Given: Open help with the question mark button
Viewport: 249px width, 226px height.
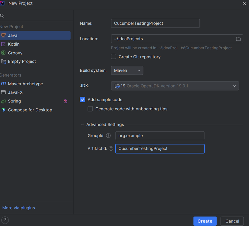Looking at the screenshot, I should coord(5,221).
